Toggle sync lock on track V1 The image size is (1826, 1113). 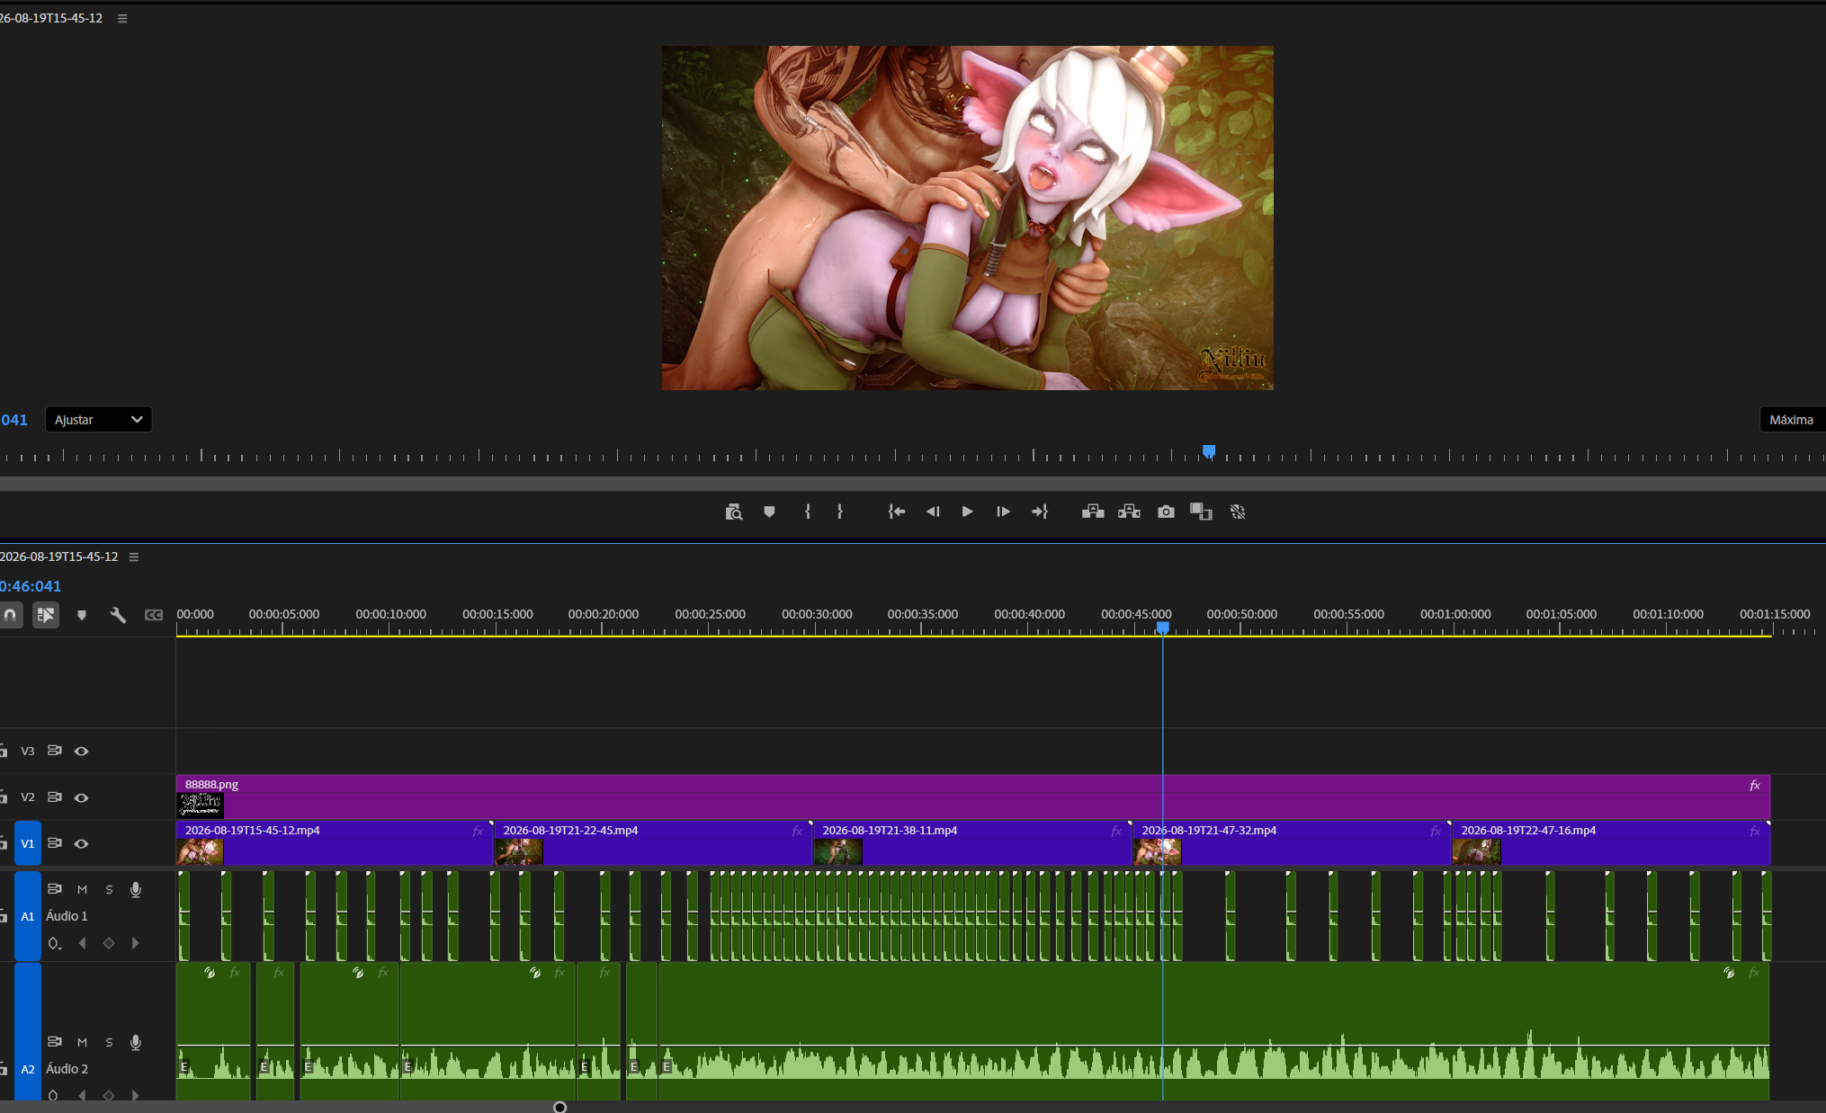click(x=55, y=842)
